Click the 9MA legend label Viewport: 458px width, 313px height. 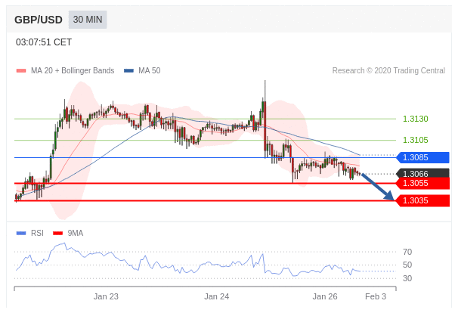[76, 233]
